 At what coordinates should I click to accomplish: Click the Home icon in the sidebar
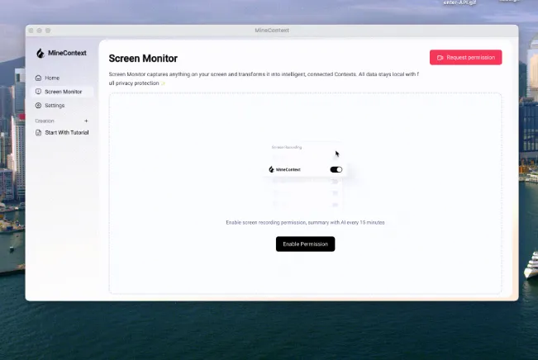(x=38, y=78)
